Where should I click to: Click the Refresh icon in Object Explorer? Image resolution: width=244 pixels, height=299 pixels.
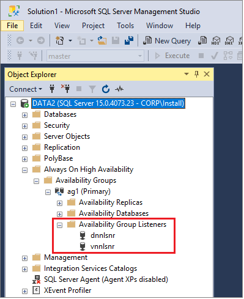pos(106,89)
